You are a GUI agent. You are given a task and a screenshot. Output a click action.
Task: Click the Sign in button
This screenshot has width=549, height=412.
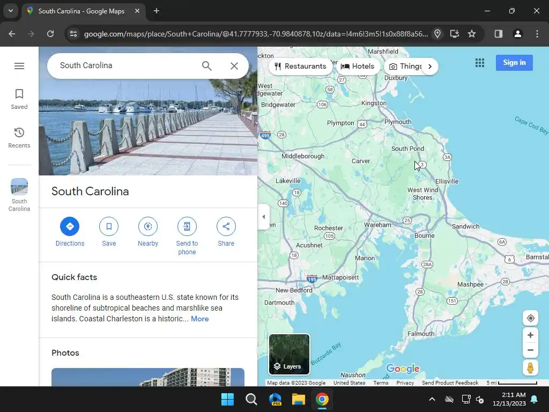point(514,63)
